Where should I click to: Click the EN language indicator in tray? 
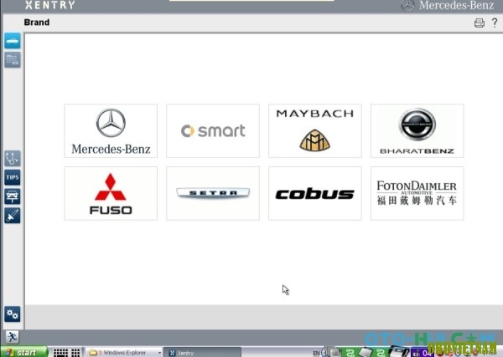[316, 353]
